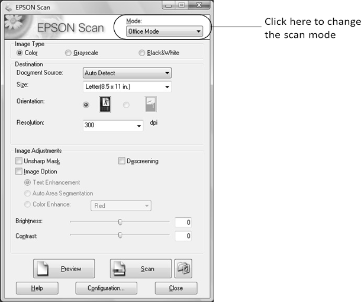Open Help
Viewport: 364px width, 303px height.
click(37, 288)
